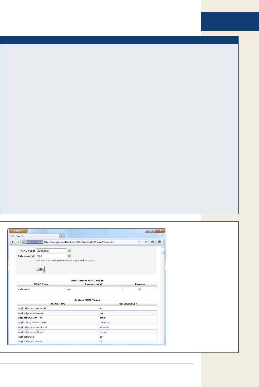The height and width of the screenshot is (387, 259).
Task: Maximize the Firefox window
Action: tap(153, 231)
